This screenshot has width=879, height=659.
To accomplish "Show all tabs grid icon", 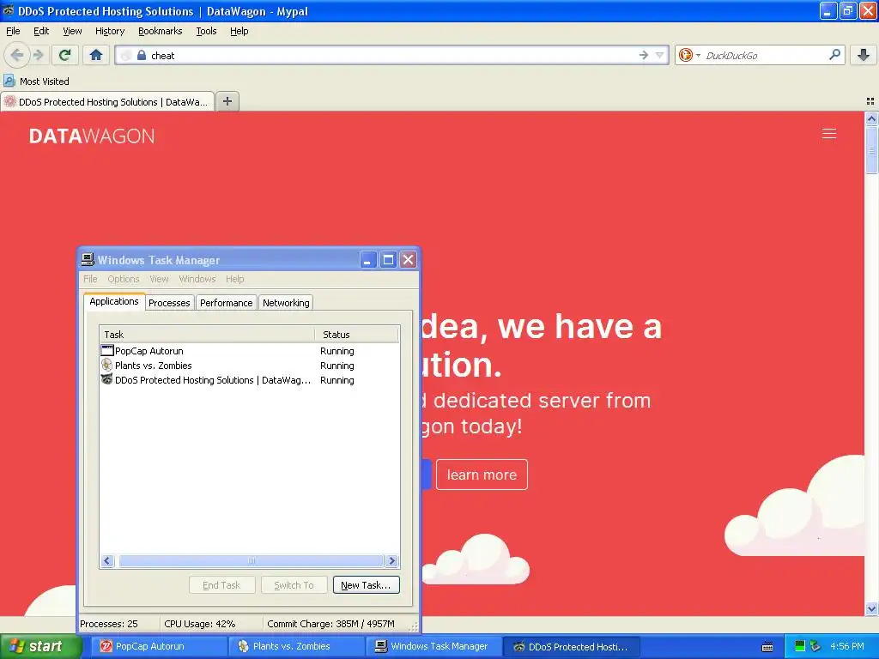I will pyautogui.click(x=870, y=101).
